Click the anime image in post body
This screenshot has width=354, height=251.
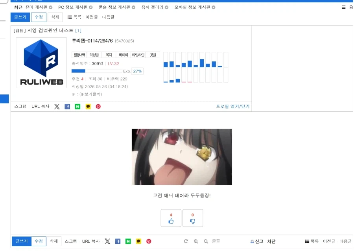coord(182,157)
